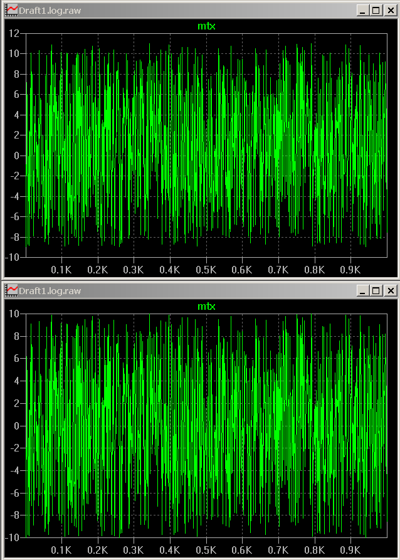Screen dimensions: 400x560
Task: Click the waveform icon in the bottom window's title bar
Action: [12, 290]
